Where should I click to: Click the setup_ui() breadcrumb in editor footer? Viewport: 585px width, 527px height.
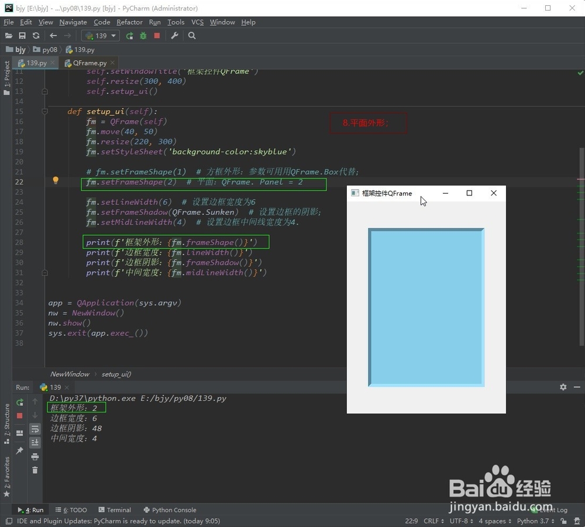[x=116, y=374]
